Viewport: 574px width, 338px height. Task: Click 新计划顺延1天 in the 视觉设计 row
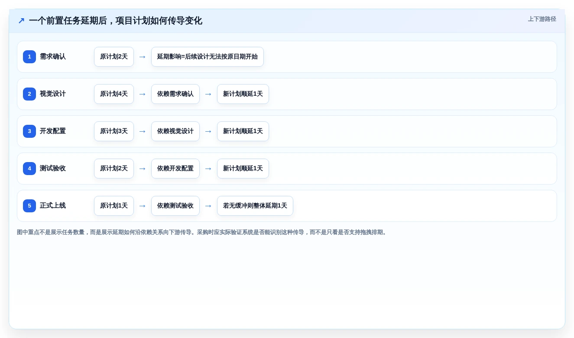coord(243,94)
